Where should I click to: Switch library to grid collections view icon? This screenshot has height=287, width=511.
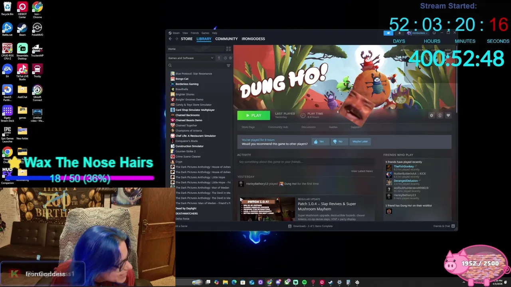[228, 49]
